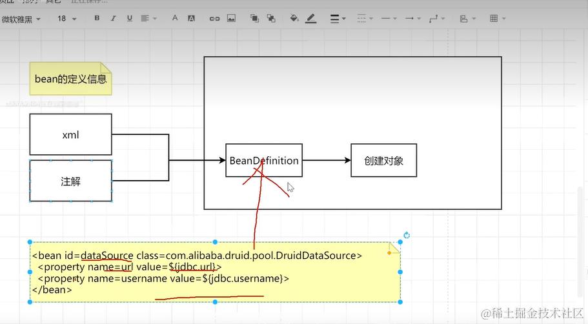Open the connector type dropdown
This screenshot has height=324, width=588.
pos(437,18)
